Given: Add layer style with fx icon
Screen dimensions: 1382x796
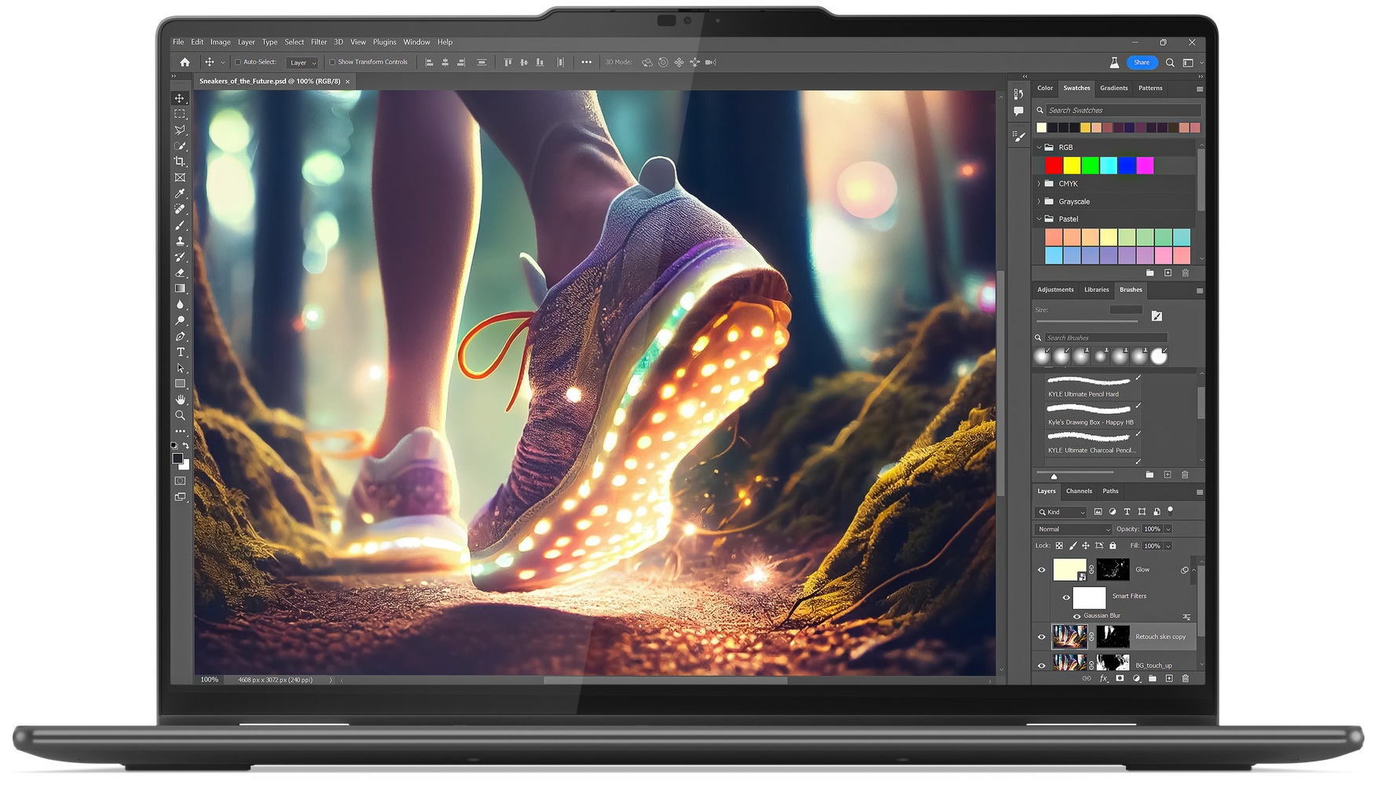Looking at the screenshot, I should [x=1103, y=678].
